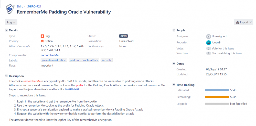Viewport: 256px width, 126px height.
Task: Click Vote for this issue
Action: click(x=223, y=48)
